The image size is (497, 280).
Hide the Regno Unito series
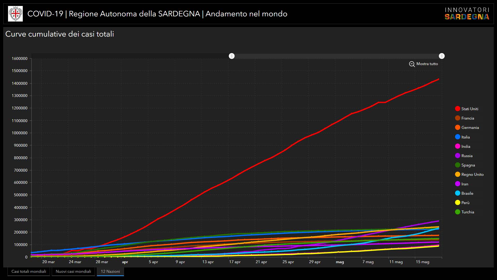[x=457, y=174]
